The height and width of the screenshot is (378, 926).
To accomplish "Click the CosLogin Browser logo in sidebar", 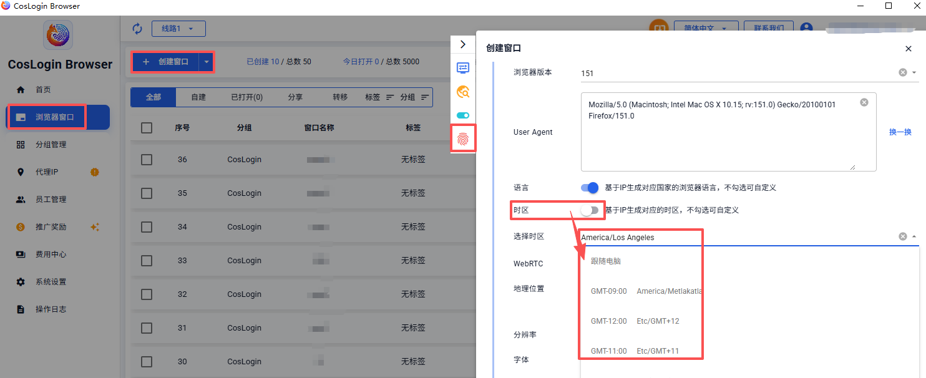I will [x=58, y=35].
